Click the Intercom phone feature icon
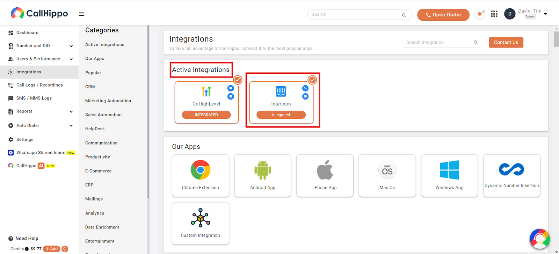This screenshot has width=559, height=254. pos(305,88)
